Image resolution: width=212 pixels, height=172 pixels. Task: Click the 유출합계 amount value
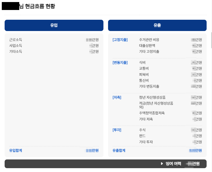pos(196,150)
